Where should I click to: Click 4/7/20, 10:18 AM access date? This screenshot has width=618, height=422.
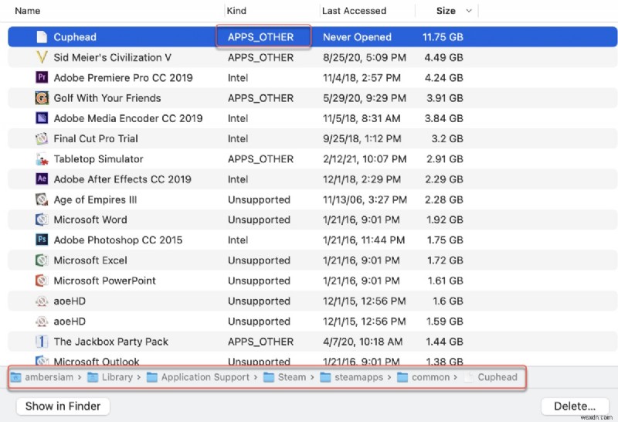point(362,342)
